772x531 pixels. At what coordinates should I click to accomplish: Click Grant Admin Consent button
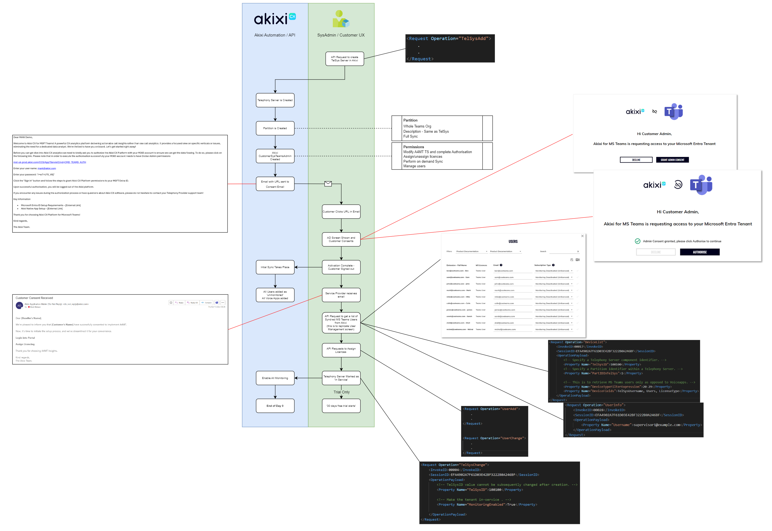672,160
